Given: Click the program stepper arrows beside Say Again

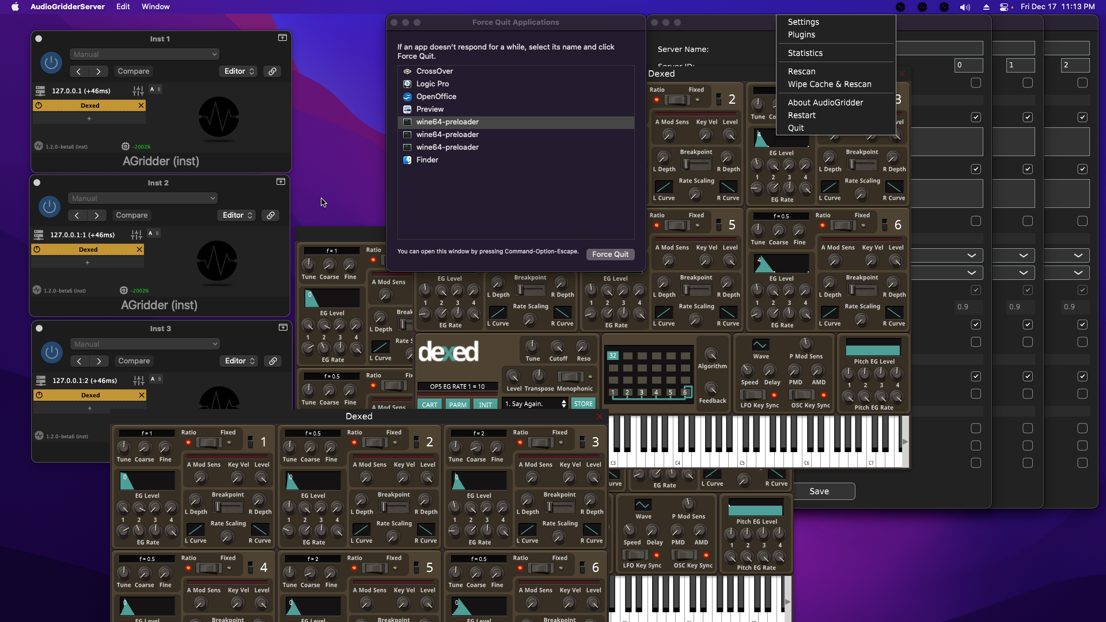Looking at the screenshot, I should (x=564, y=404).
